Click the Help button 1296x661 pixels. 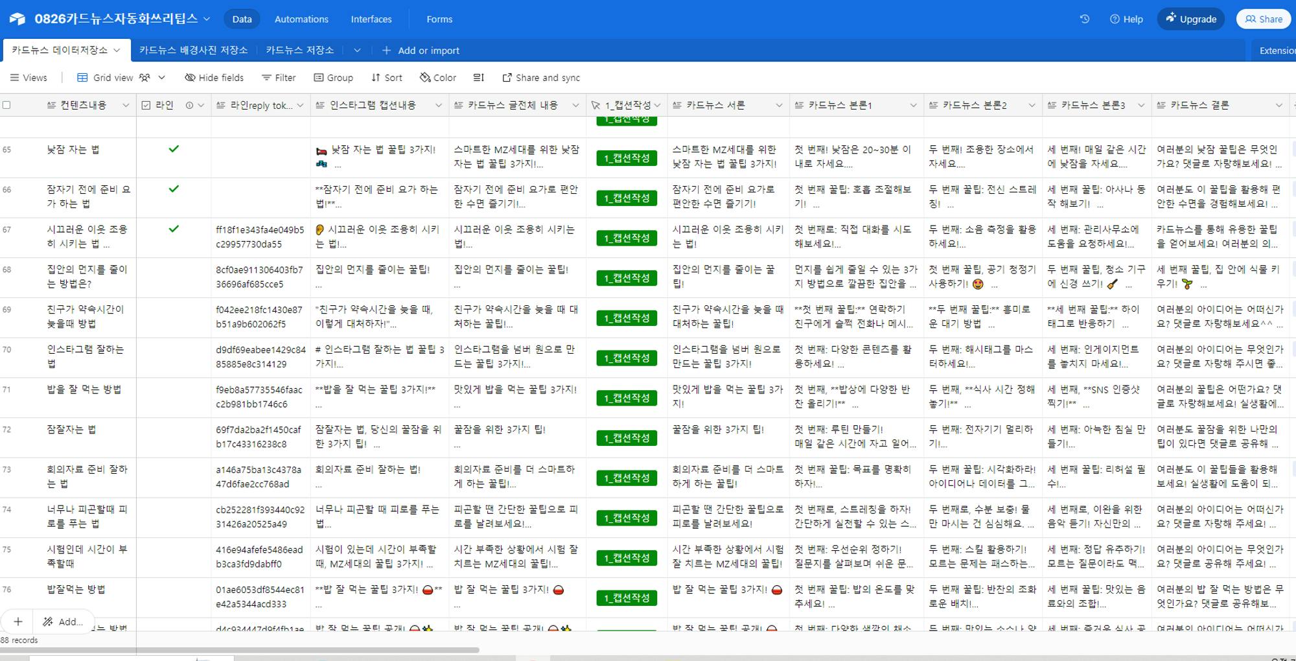click(1126, 19)
